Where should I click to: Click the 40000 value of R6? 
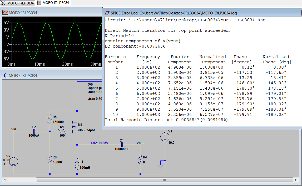point(57,162)
